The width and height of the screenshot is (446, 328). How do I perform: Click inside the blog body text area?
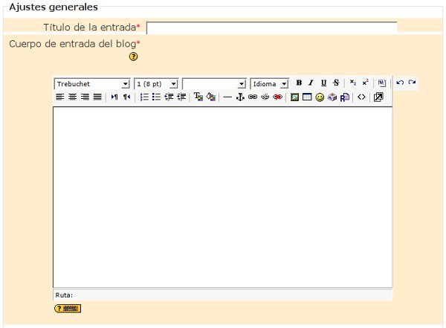click(x=223, y=197)
